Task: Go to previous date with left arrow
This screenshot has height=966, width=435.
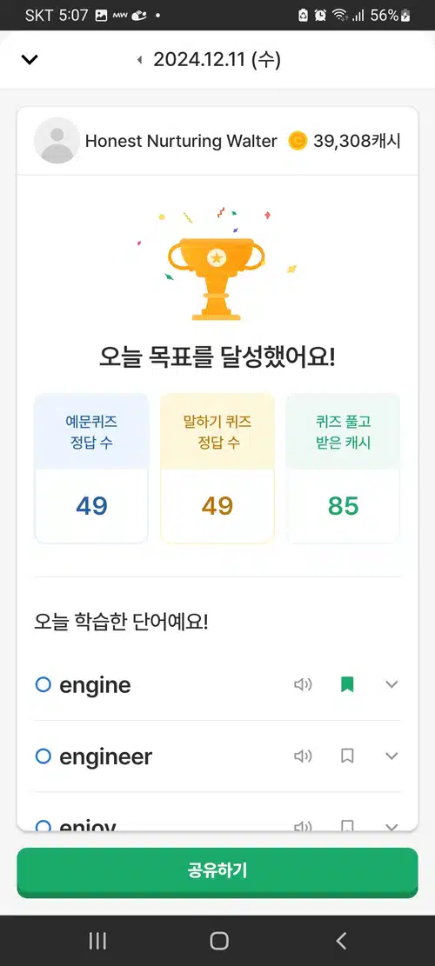Action: point(140,60)
